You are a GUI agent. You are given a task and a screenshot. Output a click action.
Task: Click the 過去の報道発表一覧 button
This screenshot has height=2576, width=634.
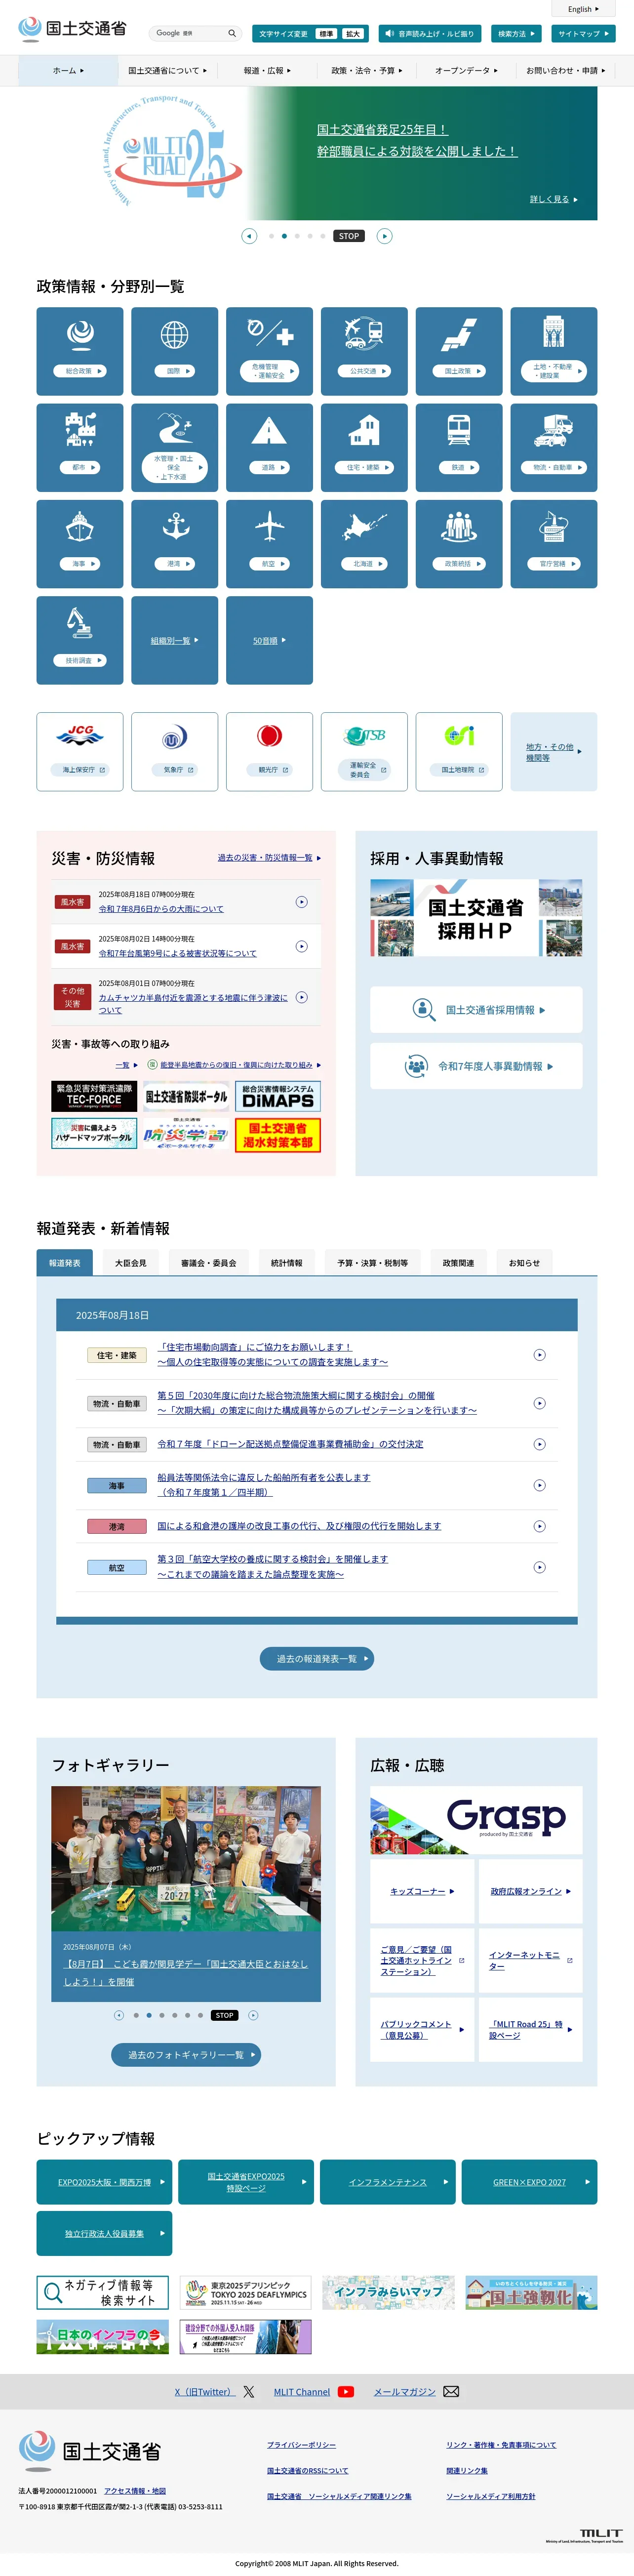click(x=317, y=1658)
